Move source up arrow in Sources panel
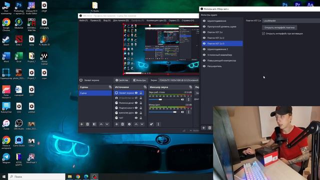Image resolution: width=320 pixels, height=180 pixels. coord(136,124)
